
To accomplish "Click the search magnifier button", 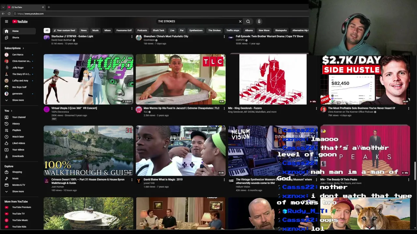I will coord(248,21).
